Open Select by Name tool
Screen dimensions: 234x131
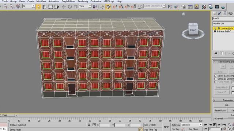pyautogui.click(x=45, y=7)
